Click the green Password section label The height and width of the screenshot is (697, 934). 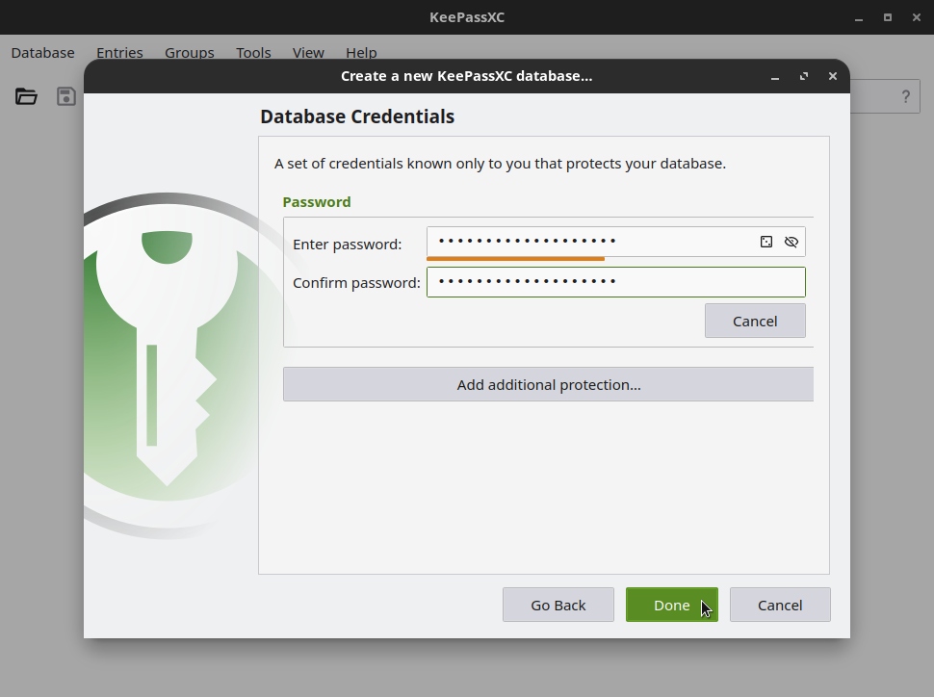pyautogui.click(x=316, y=202)
